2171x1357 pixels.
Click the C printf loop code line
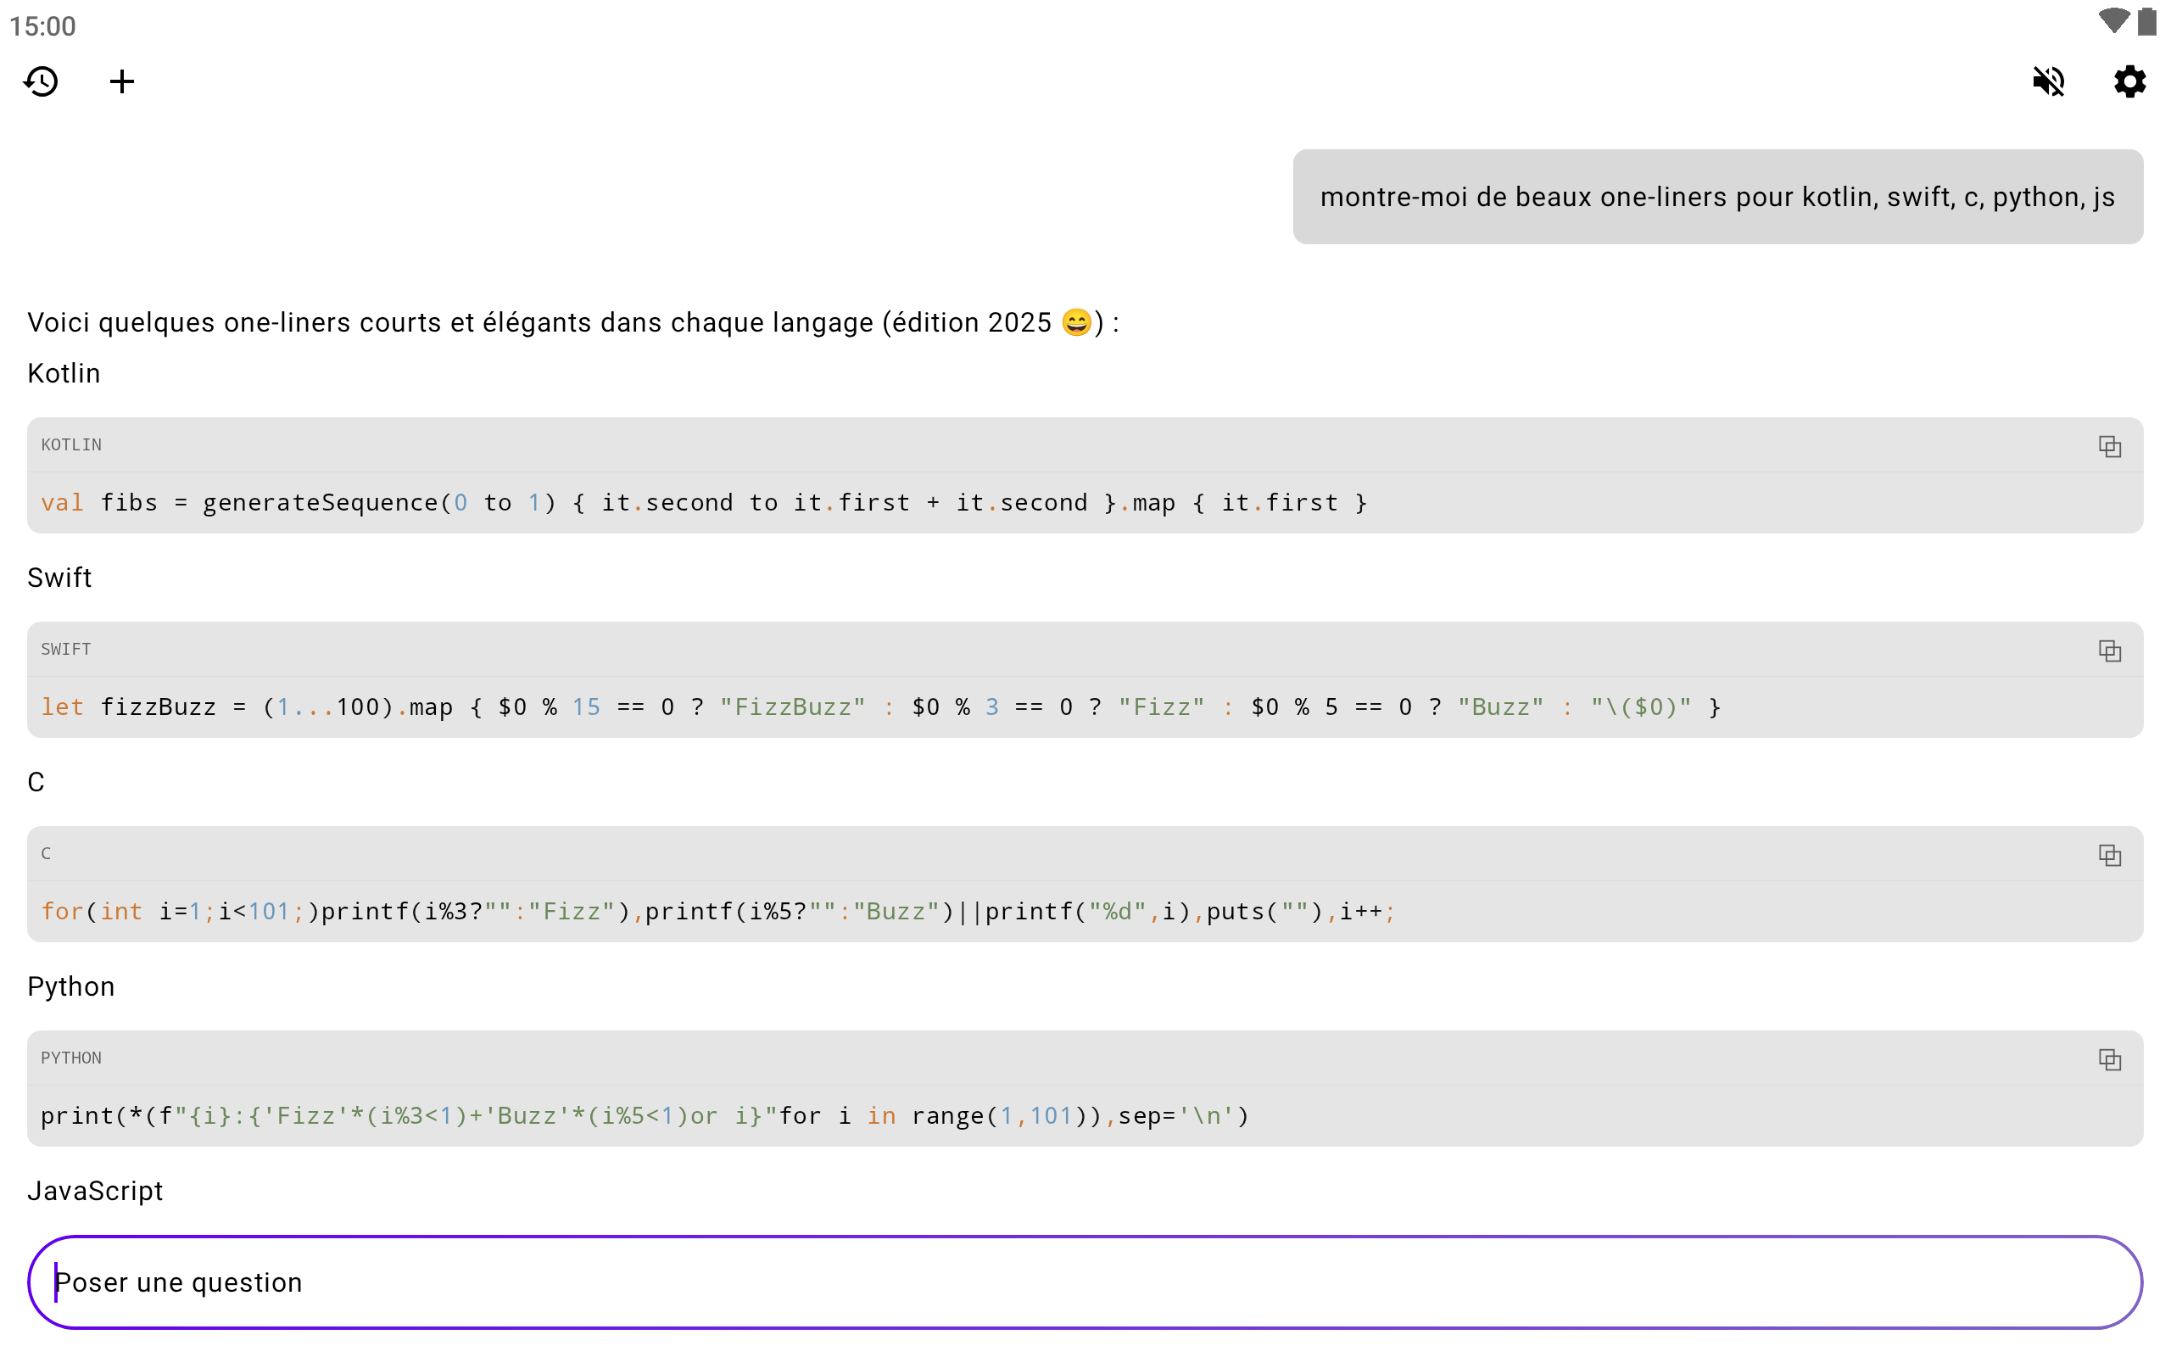[717, 912]
